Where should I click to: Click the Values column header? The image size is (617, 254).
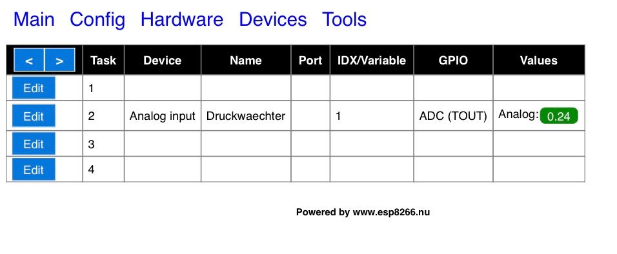539,60
